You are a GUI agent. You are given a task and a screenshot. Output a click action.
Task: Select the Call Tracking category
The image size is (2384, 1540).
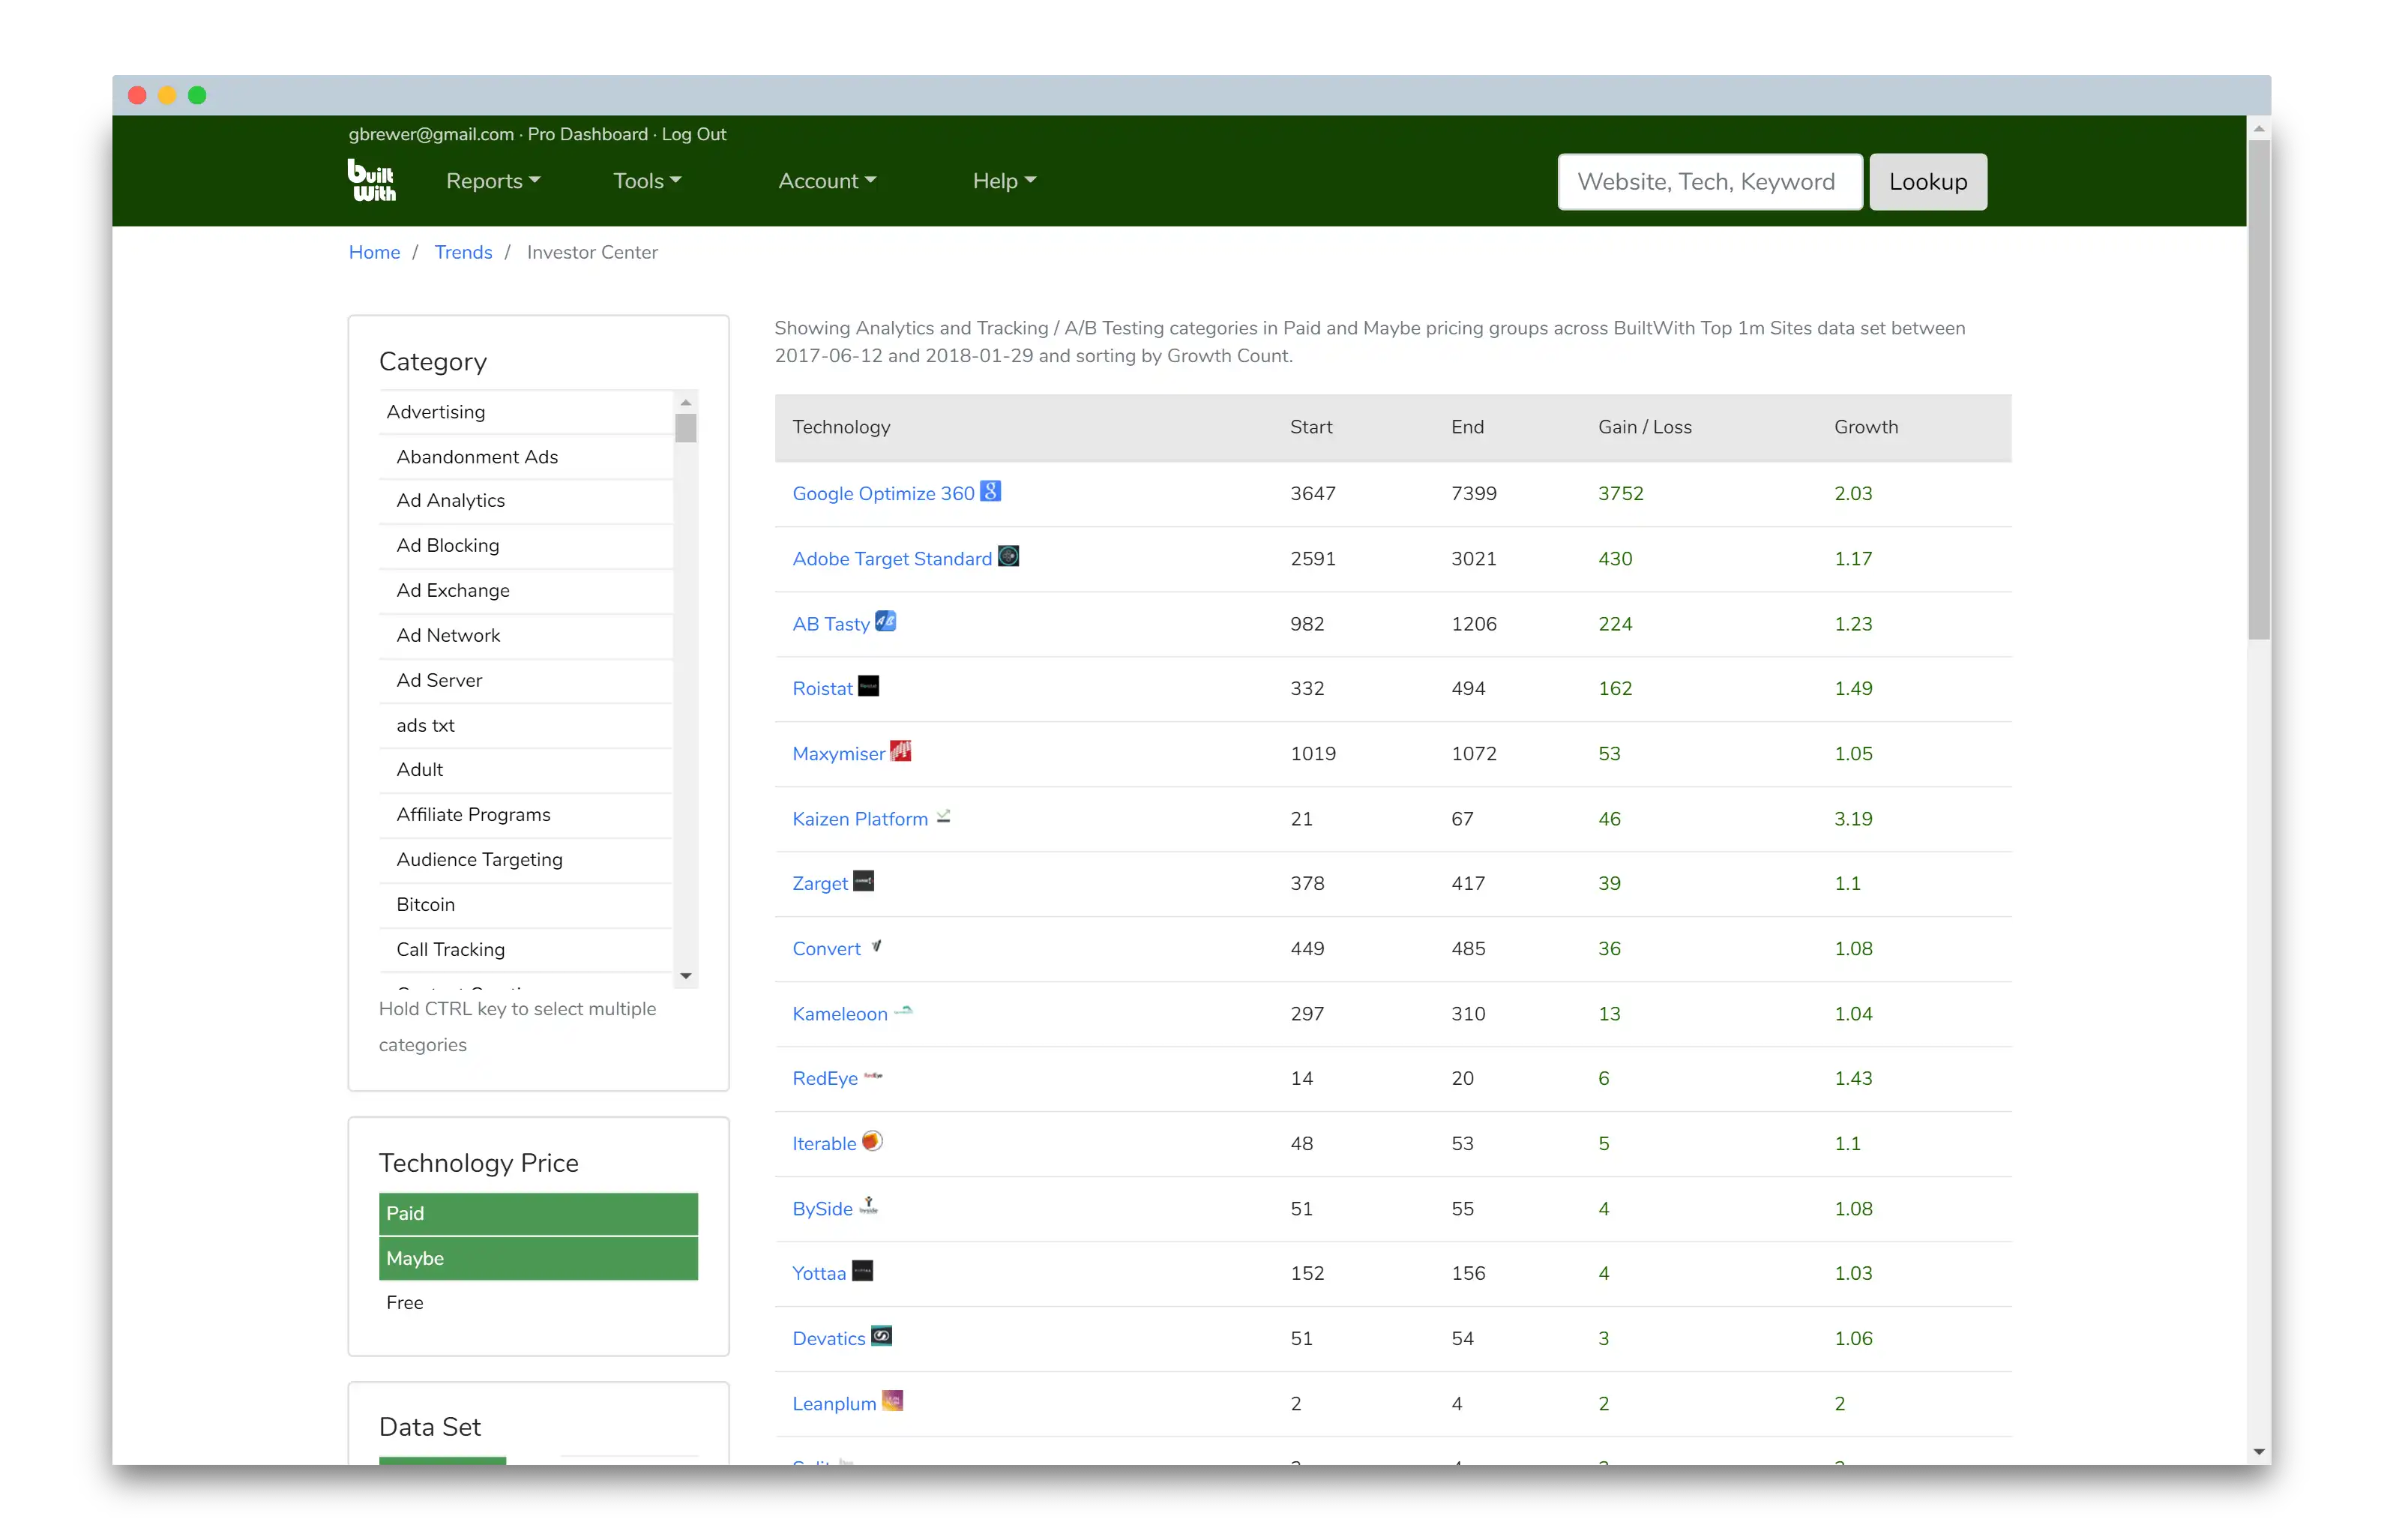pyautogui.click(x=526, y=950)
